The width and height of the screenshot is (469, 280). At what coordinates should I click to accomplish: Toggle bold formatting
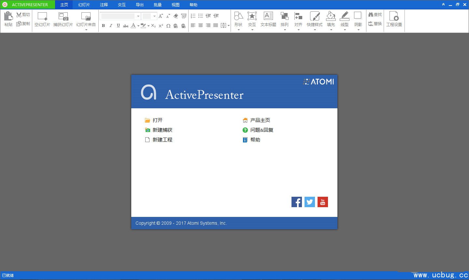(104, 26)
